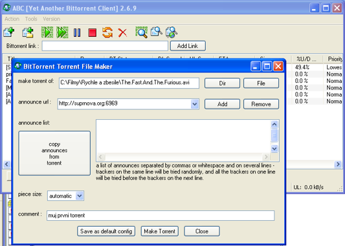Close the ABC main window
345x246 pixels.
pos(337,8)
